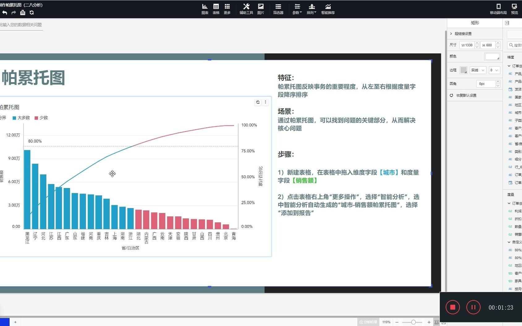Refresh the Pareto chart component
This screenshot has width=522, height=326.
click(258, 102)
